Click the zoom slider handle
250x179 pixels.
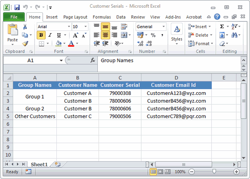coord(214,172)
